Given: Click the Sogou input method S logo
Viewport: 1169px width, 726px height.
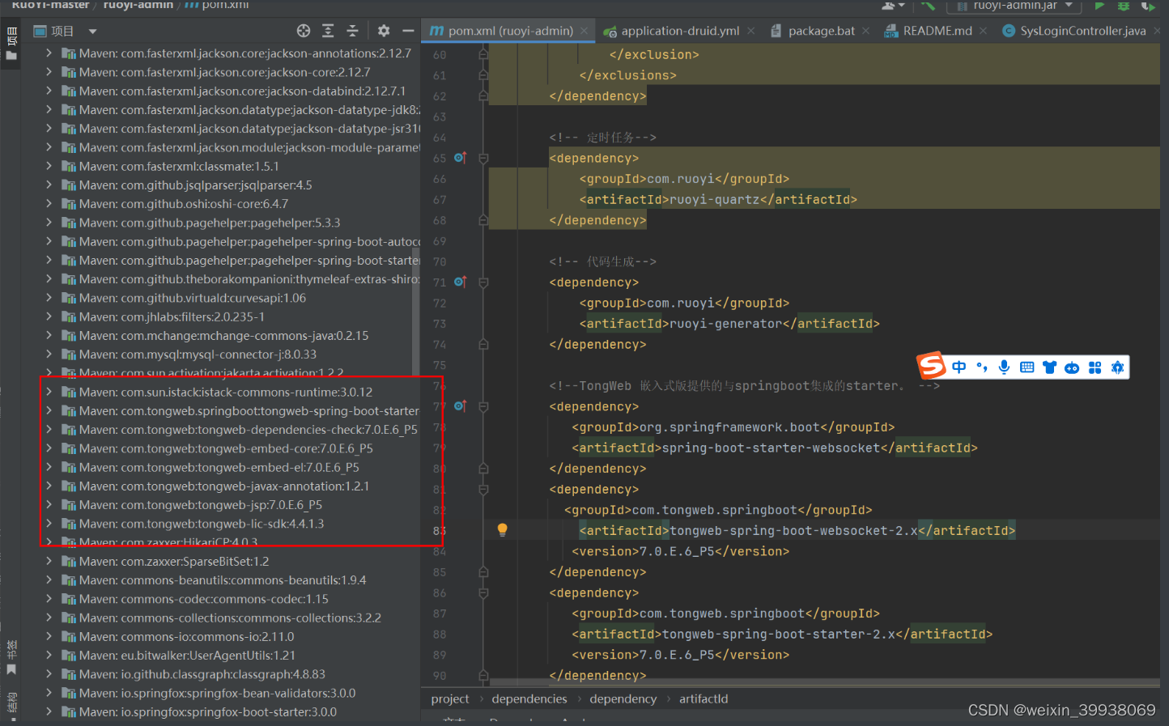Looking at the screenshot, I should coord(932,366).
